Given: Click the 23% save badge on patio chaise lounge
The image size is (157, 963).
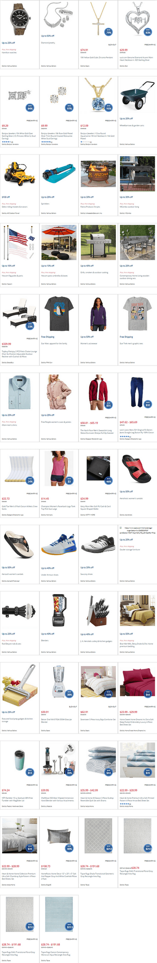Looking at the screenshot, I should tap(30, 326).
